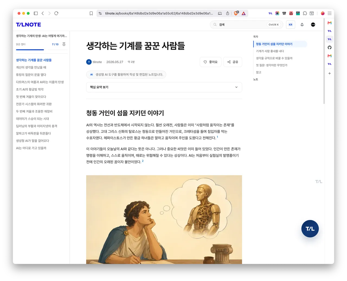This screenshot has height=281, width=347.
Task: Click the floating T/L round button
Action: point(310,229)
